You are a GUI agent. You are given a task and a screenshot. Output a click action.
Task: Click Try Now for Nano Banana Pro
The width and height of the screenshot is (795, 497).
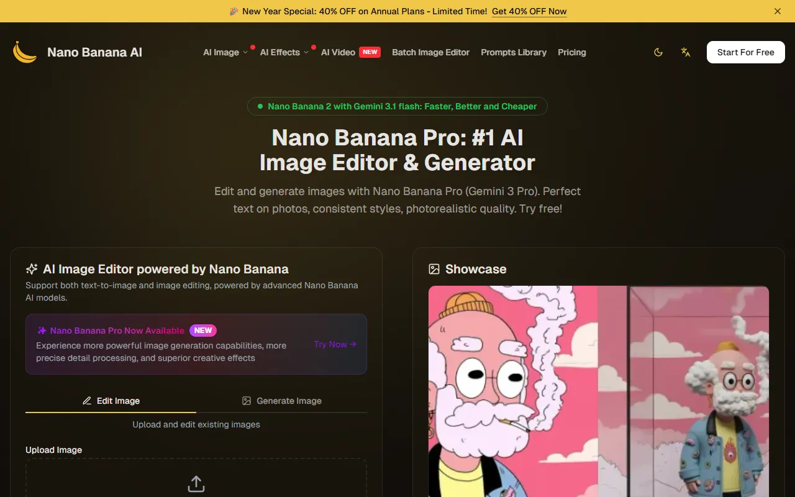[335, 344]
